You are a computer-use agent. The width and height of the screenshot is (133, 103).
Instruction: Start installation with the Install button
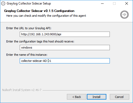click(x=96, y=97)
